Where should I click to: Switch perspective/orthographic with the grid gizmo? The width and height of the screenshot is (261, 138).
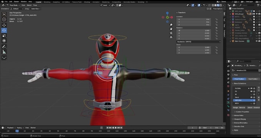pyautogui.click(x=171, y=37)
